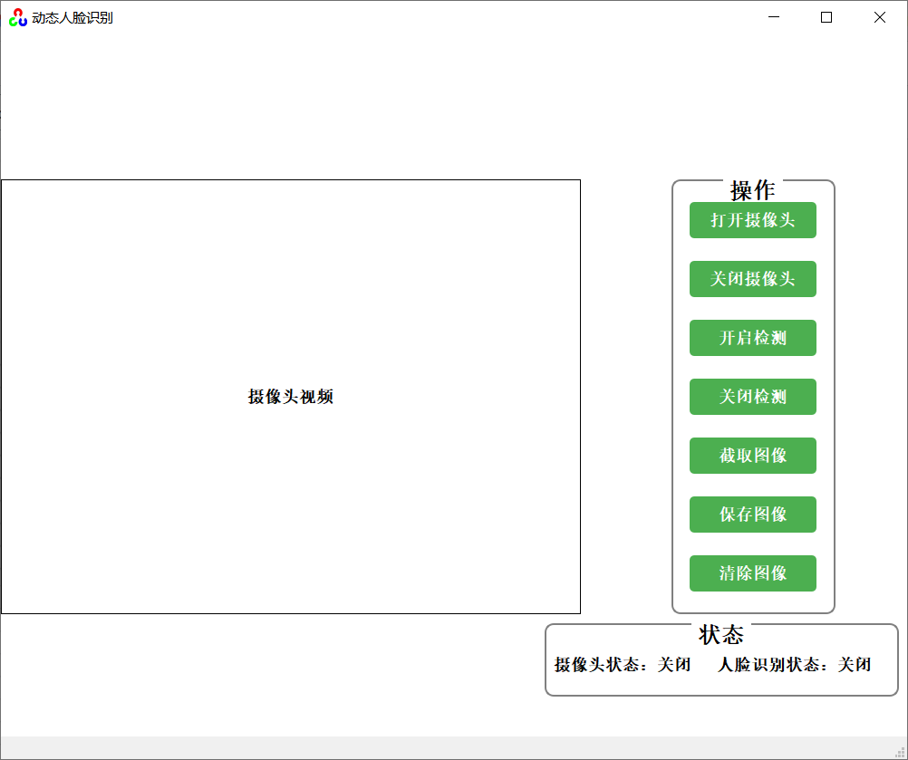Viewport: 908px width, 760px height.
Task: Click the 摄像头视频 video preview area
Action: click(x=292, y=397)
